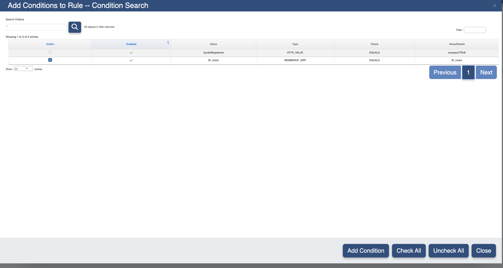Open the Show entries dropdown
The width and height of the screenshot is (503, 268).
pyautogui.click(x=23, y=69)
